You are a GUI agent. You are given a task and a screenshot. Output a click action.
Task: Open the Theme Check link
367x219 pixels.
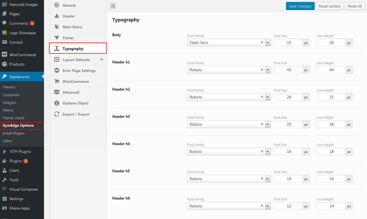(14, 118)
